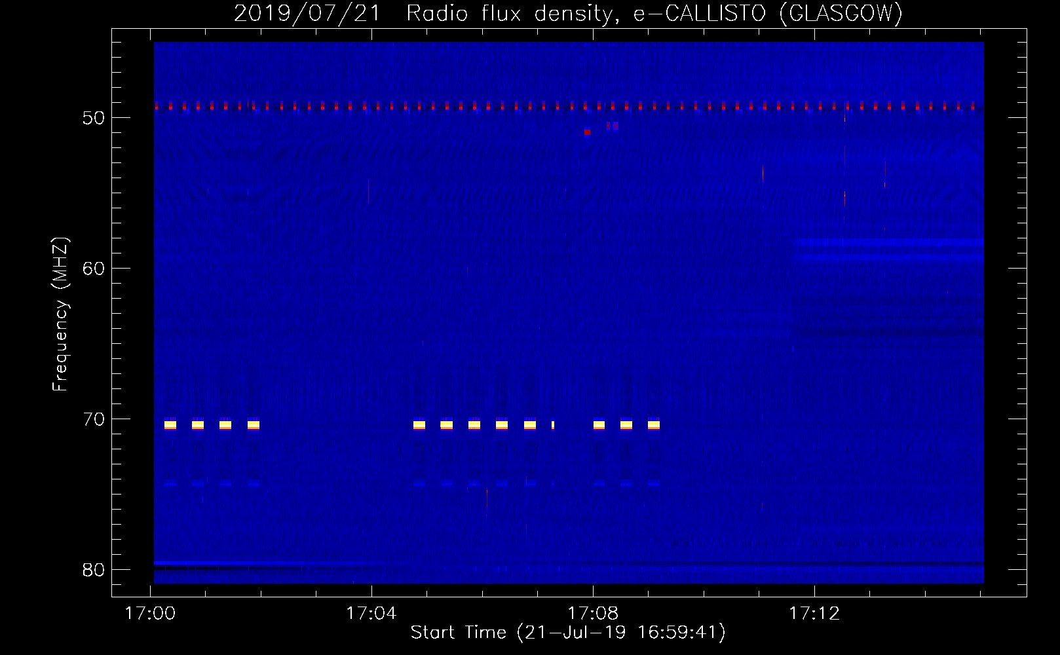Click the 50 frequency axis label
This screenshot has width=1060, height=655.
[94, 118]
